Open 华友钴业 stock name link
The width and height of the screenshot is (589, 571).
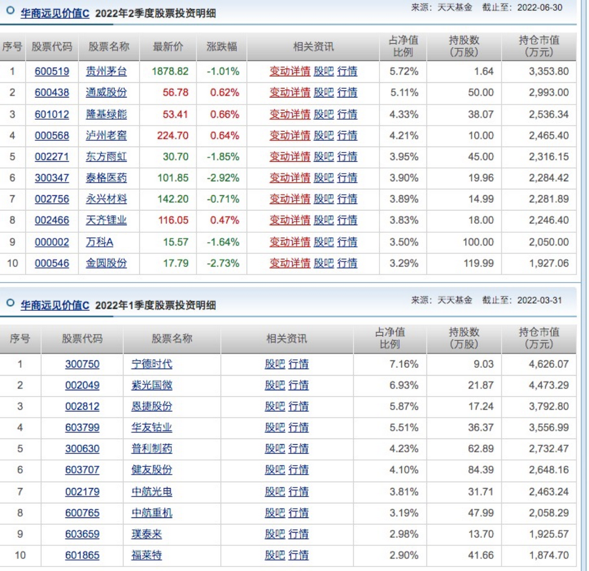[x=152, y=427]
